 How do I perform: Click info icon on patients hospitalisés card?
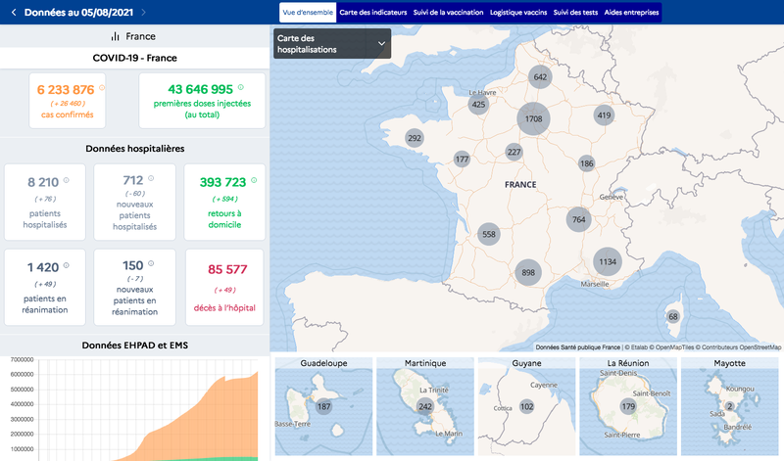pyautogui.click(x=68, y=180)
